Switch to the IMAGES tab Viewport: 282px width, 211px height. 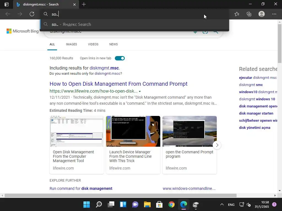pos(71,44)
